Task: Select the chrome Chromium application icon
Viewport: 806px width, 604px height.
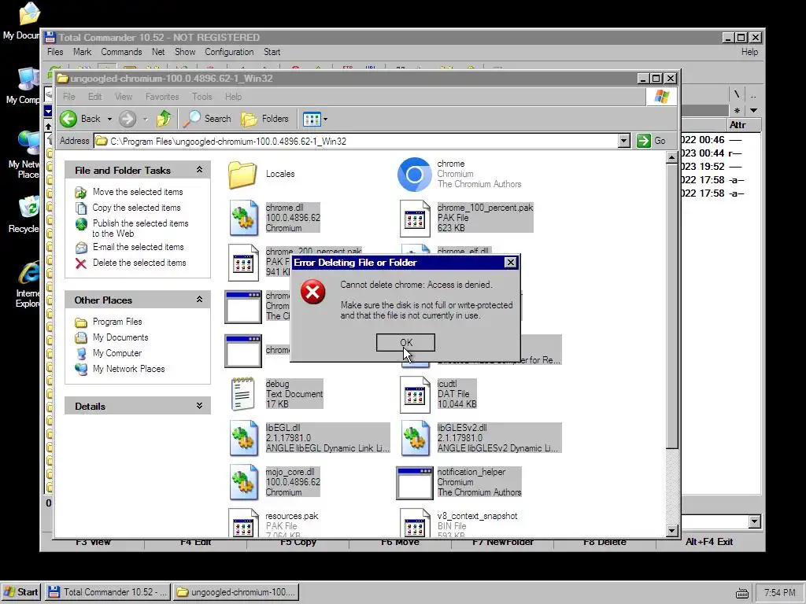Action: point(414,175)
